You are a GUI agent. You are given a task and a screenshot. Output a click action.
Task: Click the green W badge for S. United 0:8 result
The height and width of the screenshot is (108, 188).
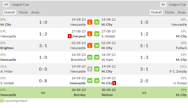(90, 81)
